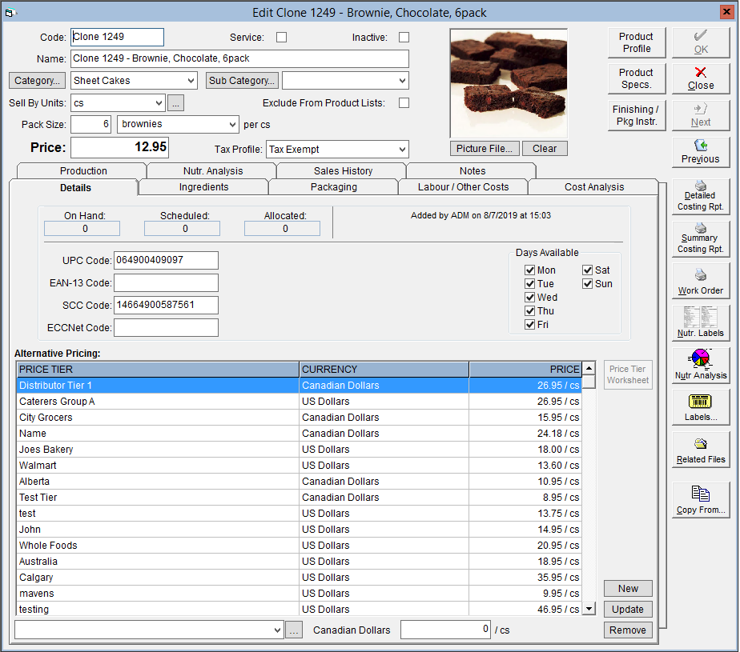
Task: Click the UPC Code field
Action: [x=166, y=260]
